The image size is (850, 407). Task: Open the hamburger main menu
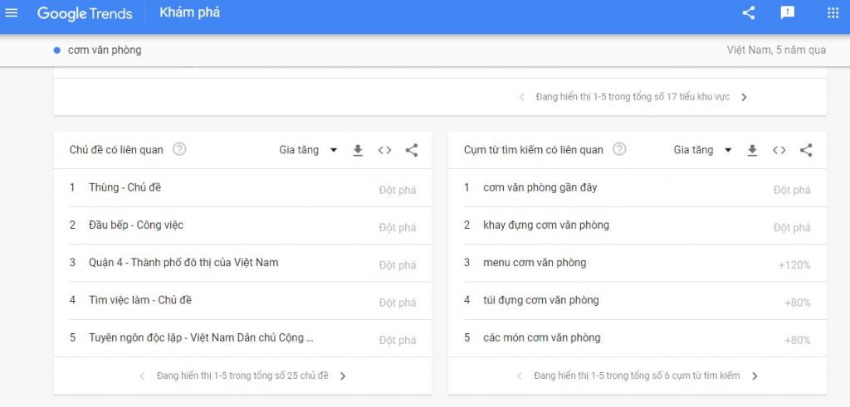(12, 13)
